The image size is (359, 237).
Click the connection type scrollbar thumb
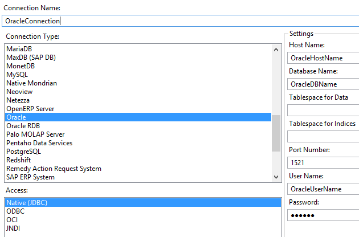276,133
